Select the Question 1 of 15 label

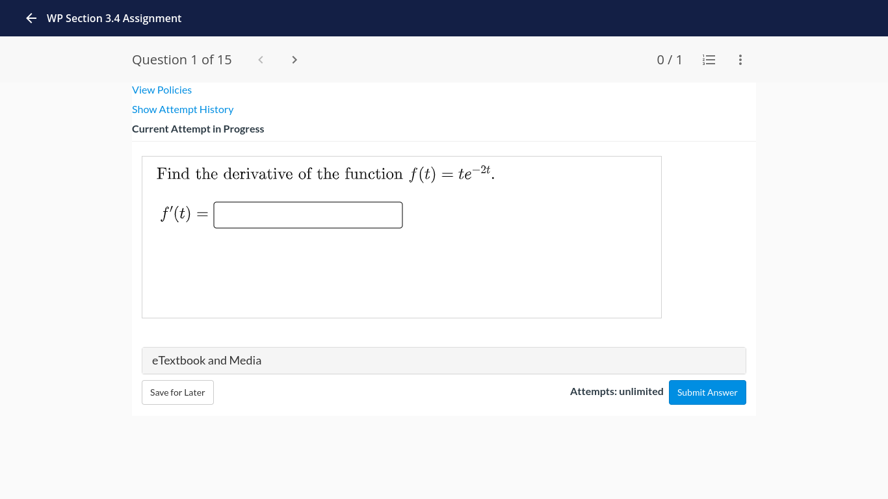(x=181, y=59)
